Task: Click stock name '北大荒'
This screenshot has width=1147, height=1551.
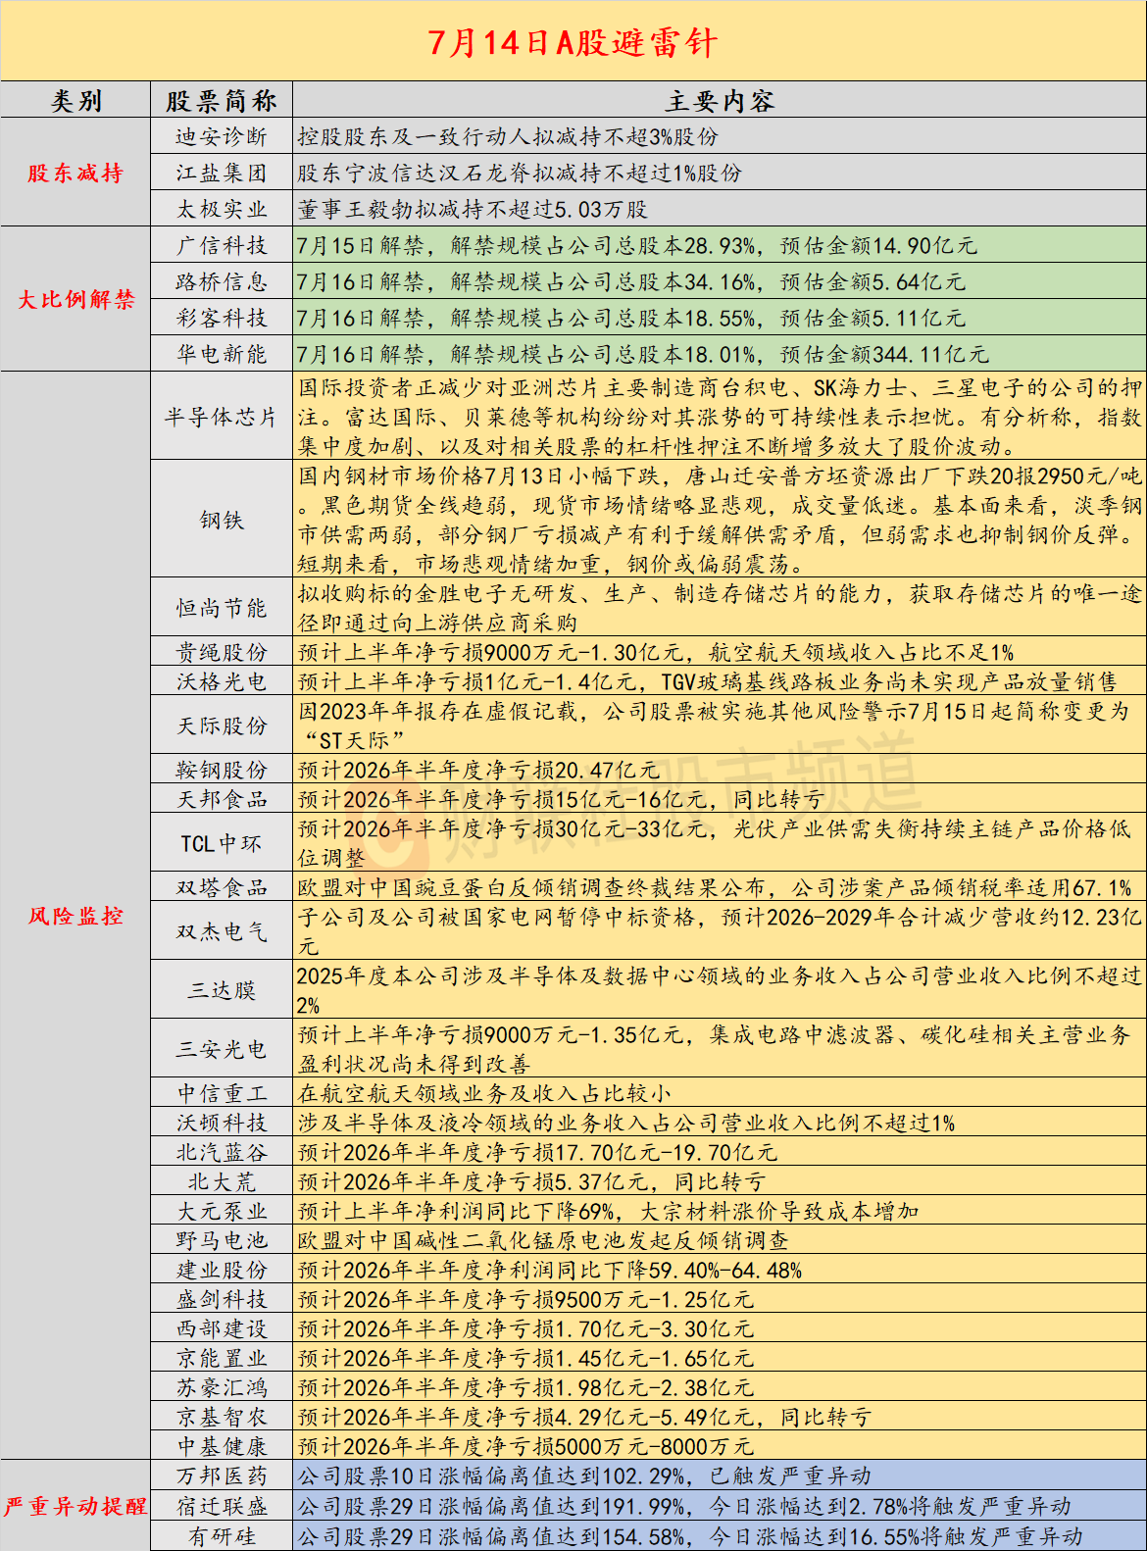Action: coord(222,1181)
